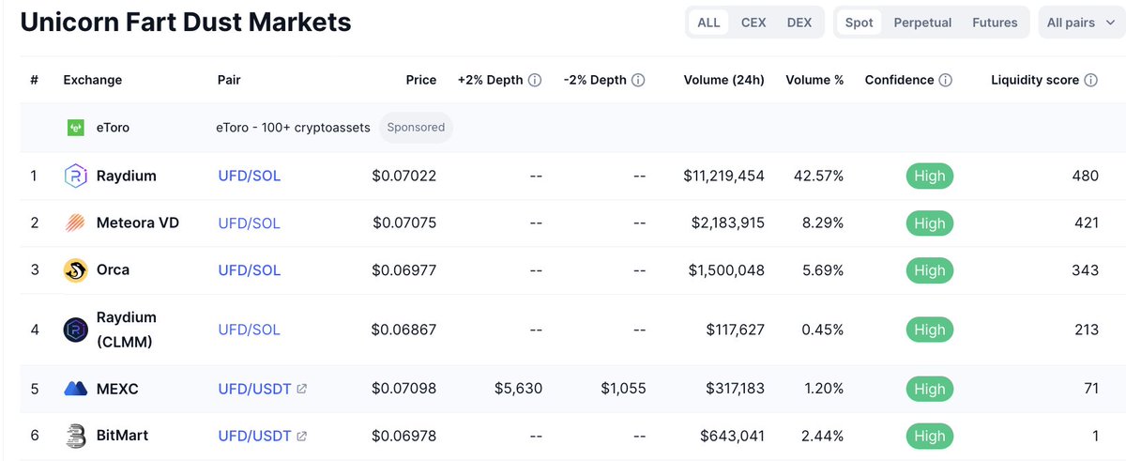Open the eToro exchange name
The height and width of the screenshot is (461, 1126).
tap(113, 127)
